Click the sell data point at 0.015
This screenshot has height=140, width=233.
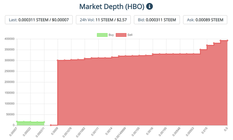pyautogui.click(x=207, y=45)
